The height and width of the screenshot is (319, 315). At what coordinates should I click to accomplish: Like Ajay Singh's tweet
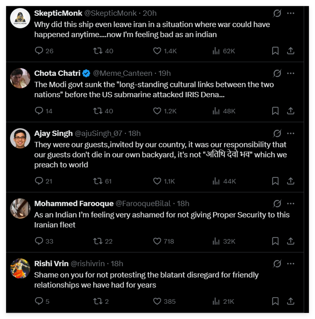157,181
